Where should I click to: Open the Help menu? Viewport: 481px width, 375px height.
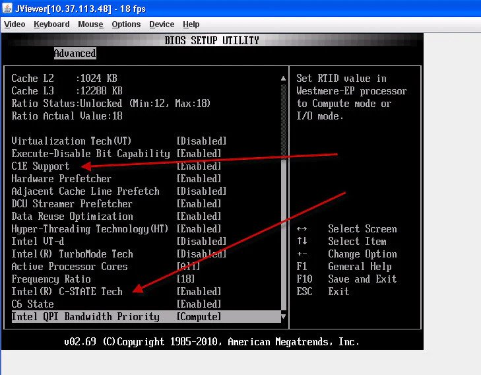tap(191, 24)
